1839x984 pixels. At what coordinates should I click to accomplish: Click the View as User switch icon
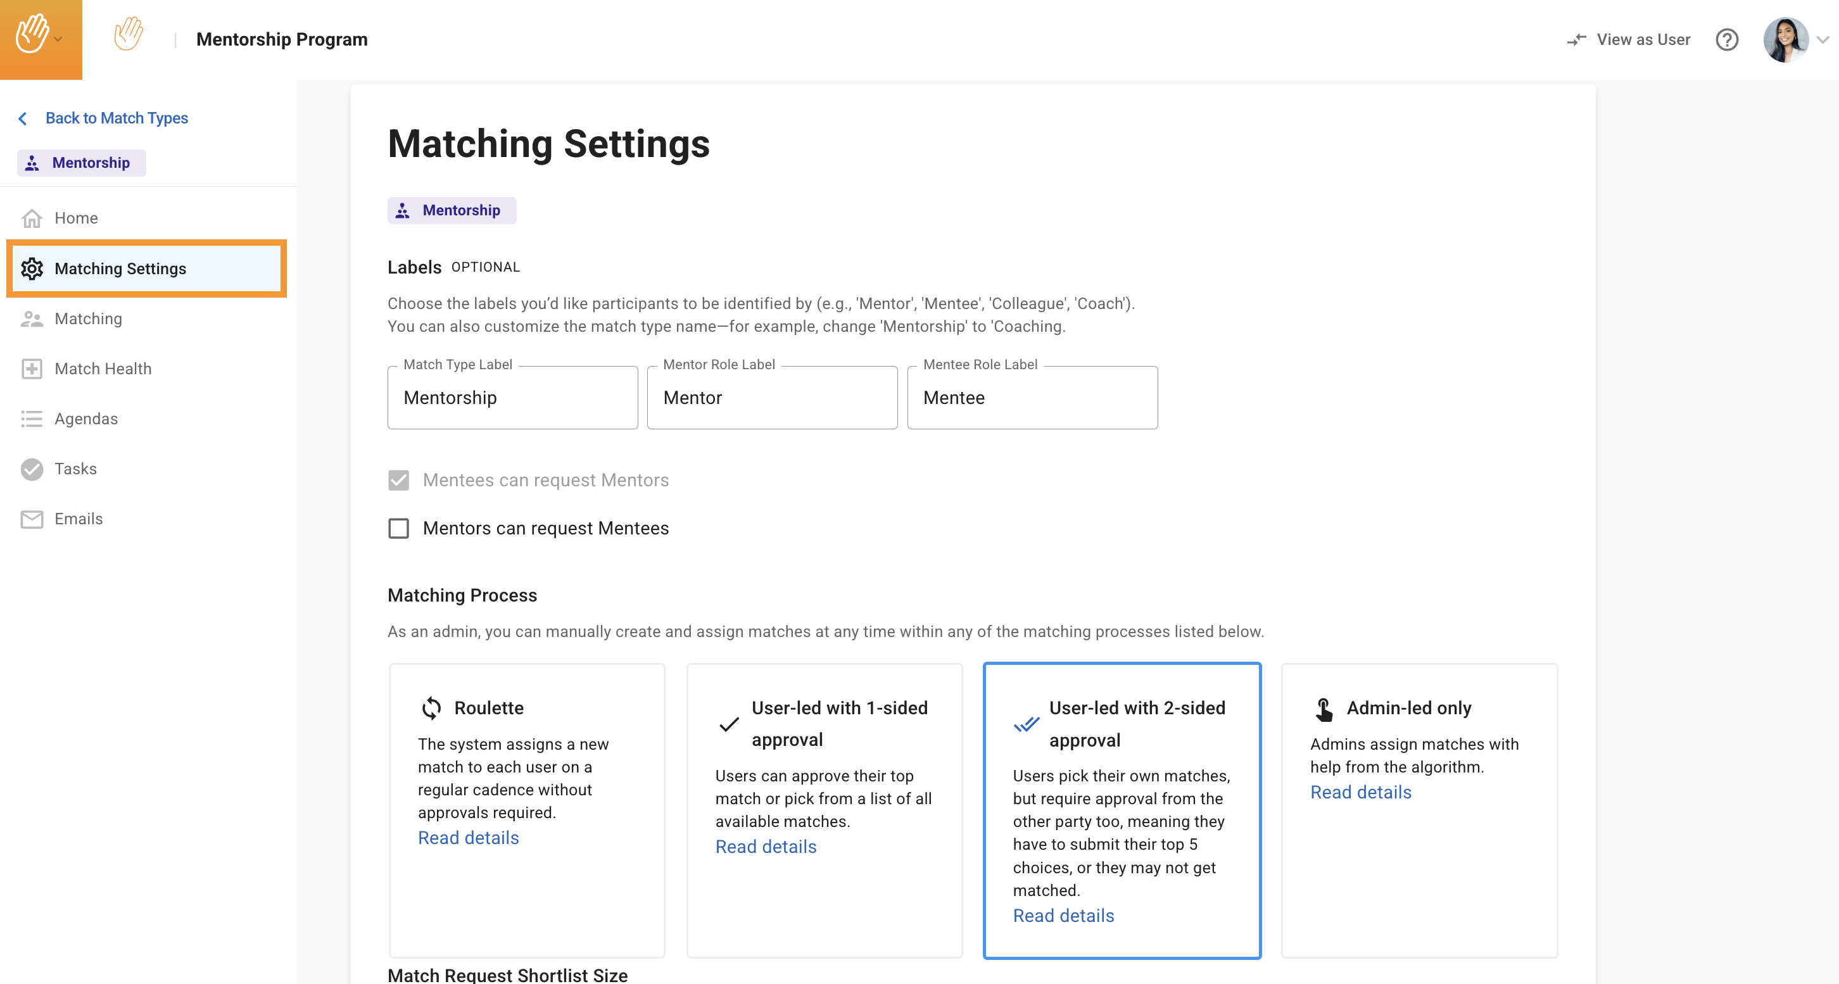point(1576,40)
